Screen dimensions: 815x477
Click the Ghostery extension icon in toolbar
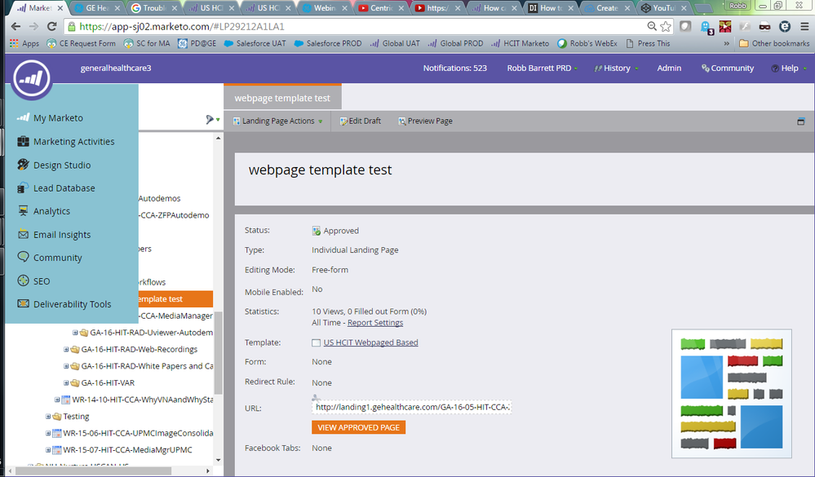(705, 26)
